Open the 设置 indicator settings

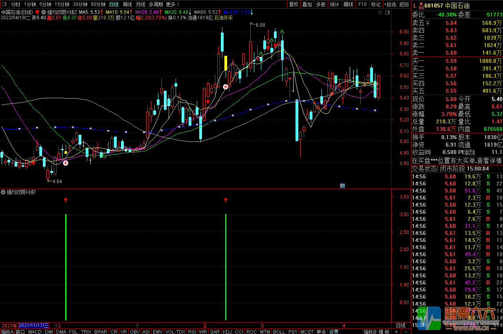[x=334, y=332]
